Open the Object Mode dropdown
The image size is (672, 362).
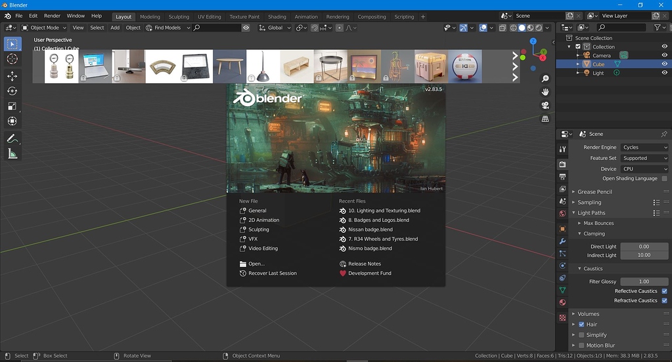(x=44, y=28)
